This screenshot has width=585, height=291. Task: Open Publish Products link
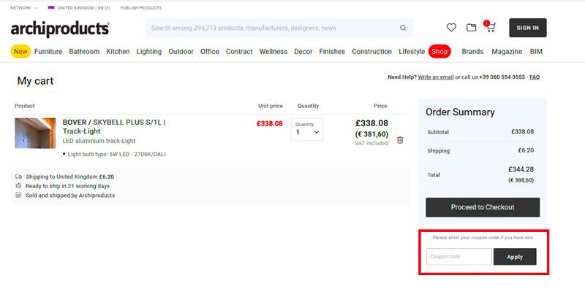[140, 8]
